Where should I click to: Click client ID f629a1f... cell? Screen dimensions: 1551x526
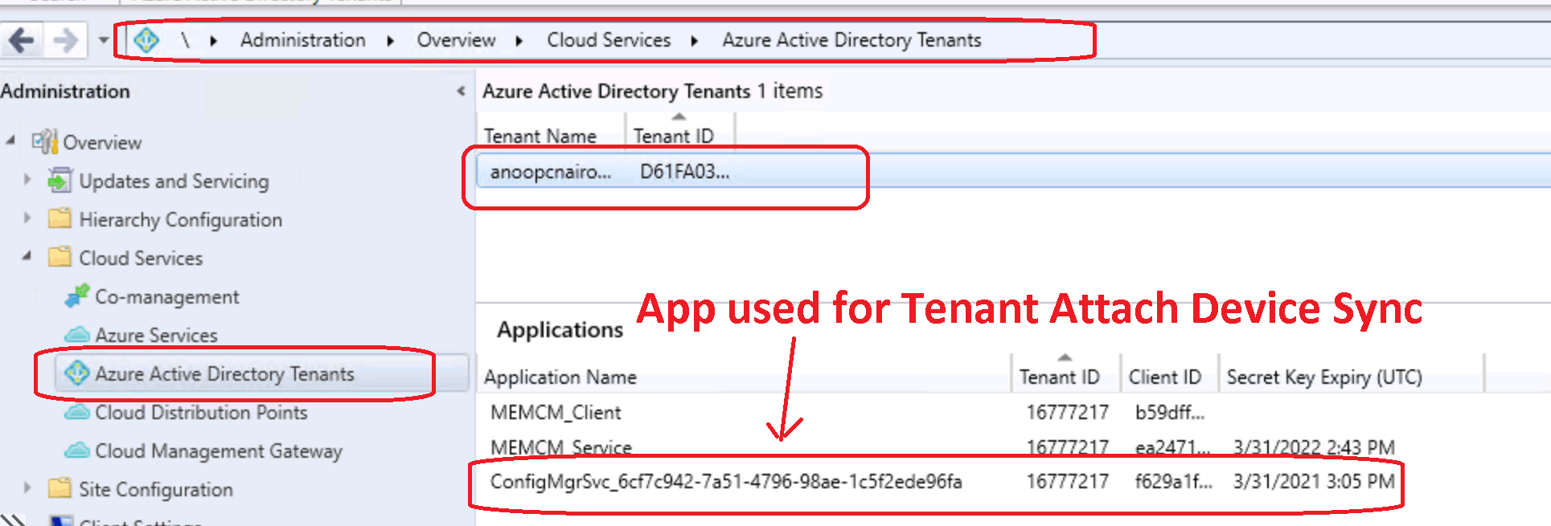(1173, 481)
